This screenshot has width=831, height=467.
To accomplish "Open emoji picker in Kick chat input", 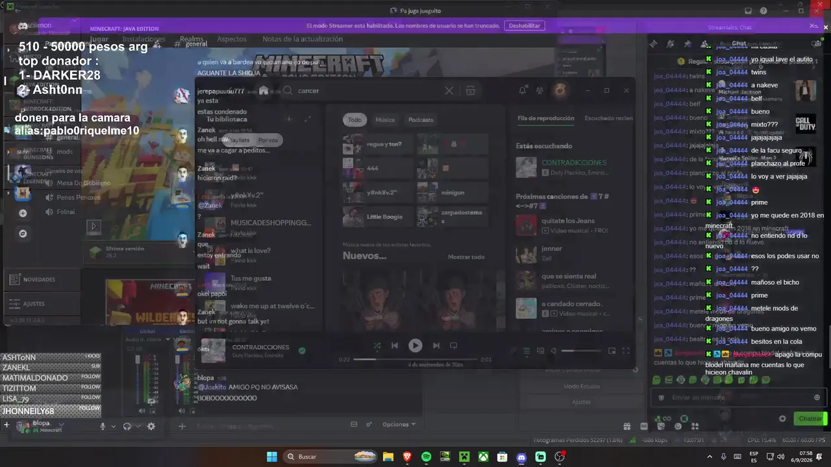I will tap(817, 398).
